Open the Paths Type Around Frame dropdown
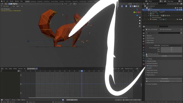 click(x=171, y=45)
